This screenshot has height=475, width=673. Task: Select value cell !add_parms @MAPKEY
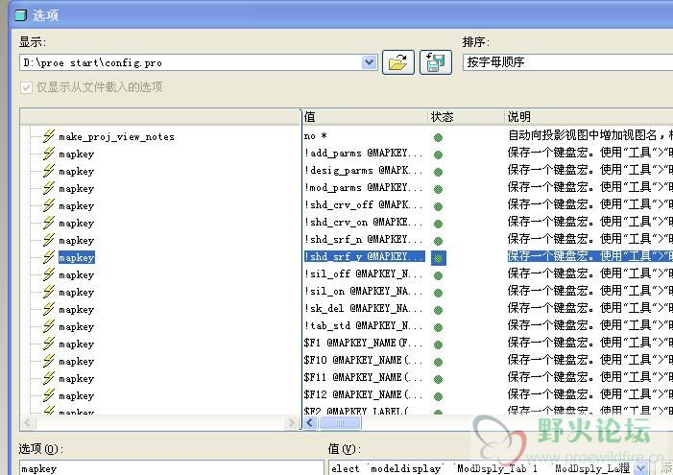click(x=363, y=154)
